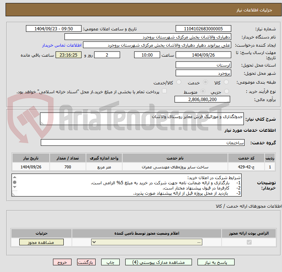Click the اعلام وضعیت مجوز column header
Screen dimensions: 282x272
147,233
